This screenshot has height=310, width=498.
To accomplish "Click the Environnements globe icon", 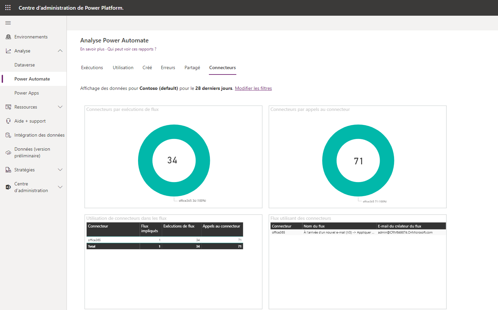I will click(8, 37).
